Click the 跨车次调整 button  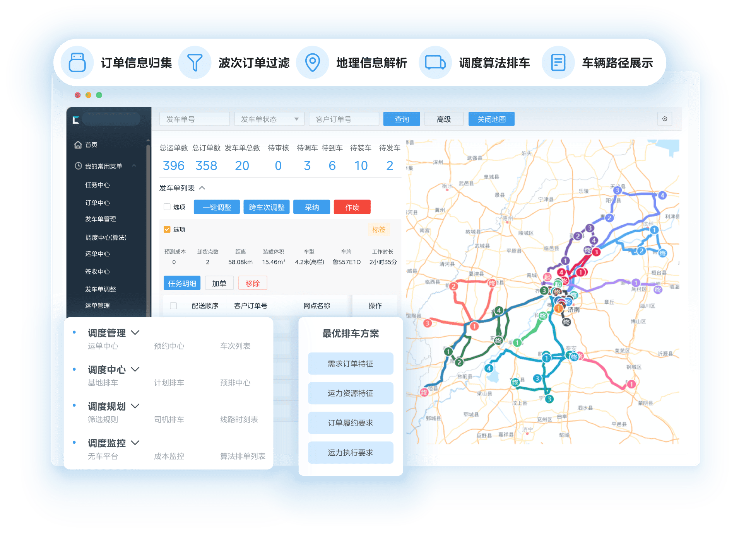(x=267, y=207)
